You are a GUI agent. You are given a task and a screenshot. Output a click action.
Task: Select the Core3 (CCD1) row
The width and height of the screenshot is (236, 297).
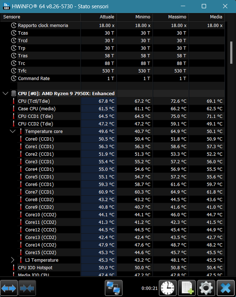[x=121, y=162]
